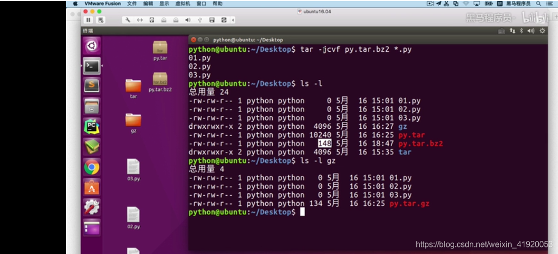The height and width of the screenshot is (254, 558).
Task: Click the VMware USB device icon
Action: [x=200, y=20]
